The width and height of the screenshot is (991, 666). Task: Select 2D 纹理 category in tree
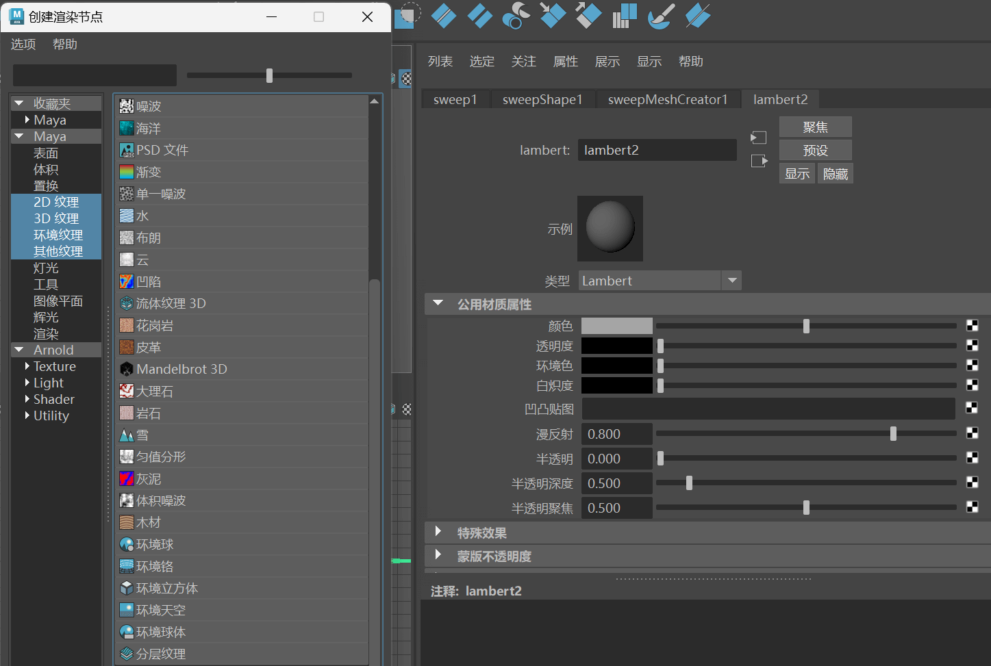click(x=56, y=202)
